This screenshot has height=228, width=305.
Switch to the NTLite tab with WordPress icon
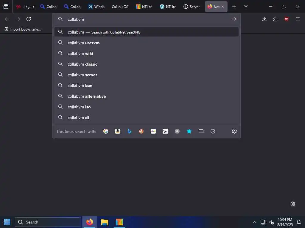click(168, 7)
